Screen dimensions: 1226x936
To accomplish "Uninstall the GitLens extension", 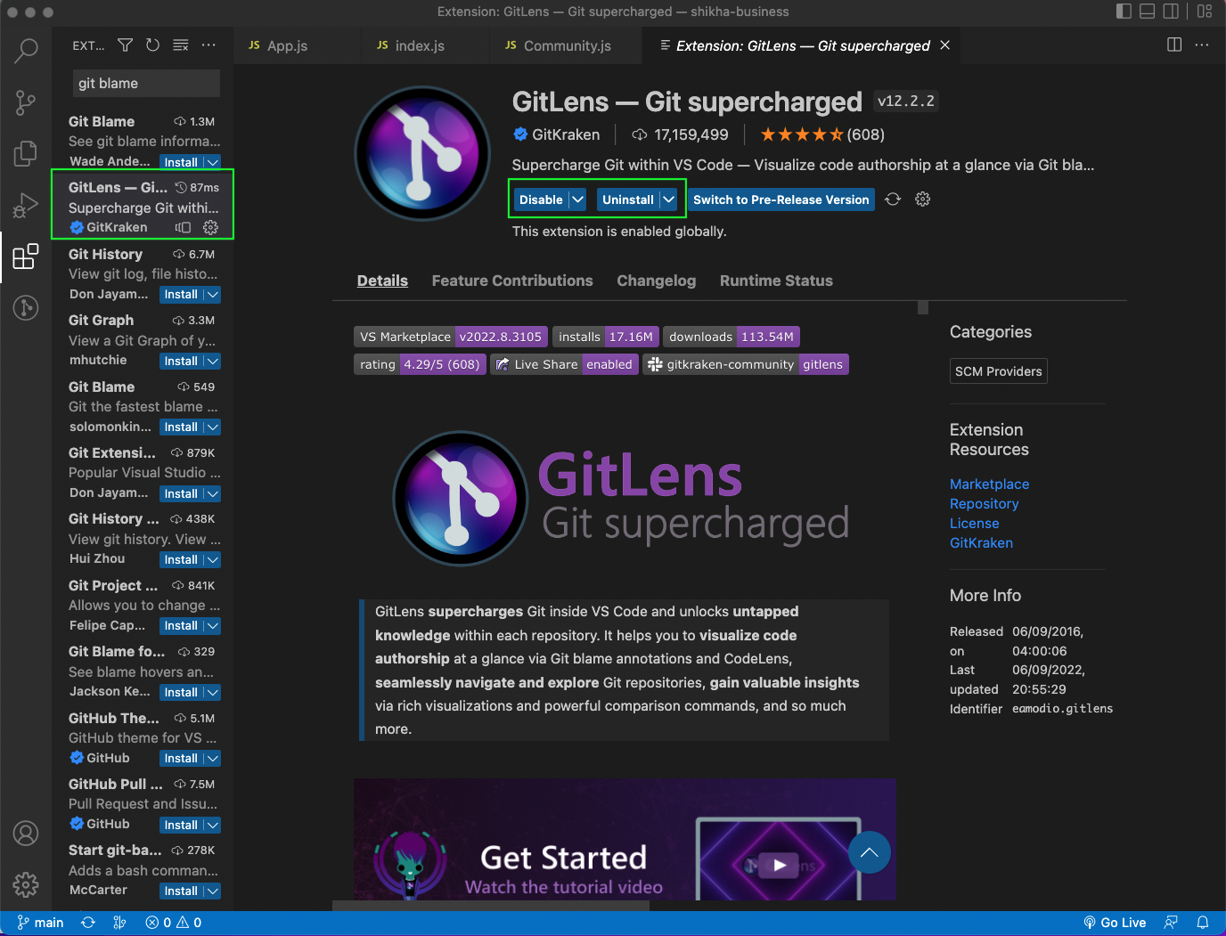I will 628,199.
